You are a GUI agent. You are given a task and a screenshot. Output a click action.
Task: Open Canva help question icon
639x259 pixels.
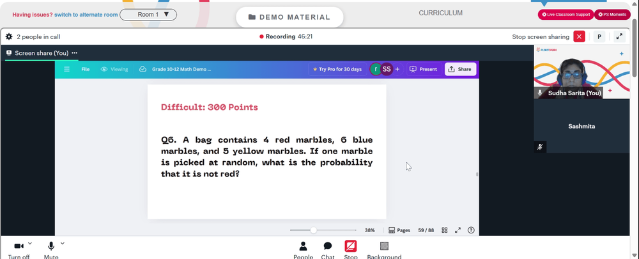click(x=471, y=230)
